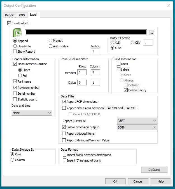
Task: Uncheck Report FCF dimensions
Action: (x=64, y=102)
